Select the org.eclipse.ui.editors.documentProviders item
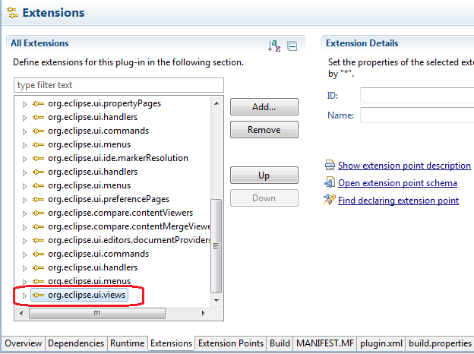474x354 pixels. (129, 240)
